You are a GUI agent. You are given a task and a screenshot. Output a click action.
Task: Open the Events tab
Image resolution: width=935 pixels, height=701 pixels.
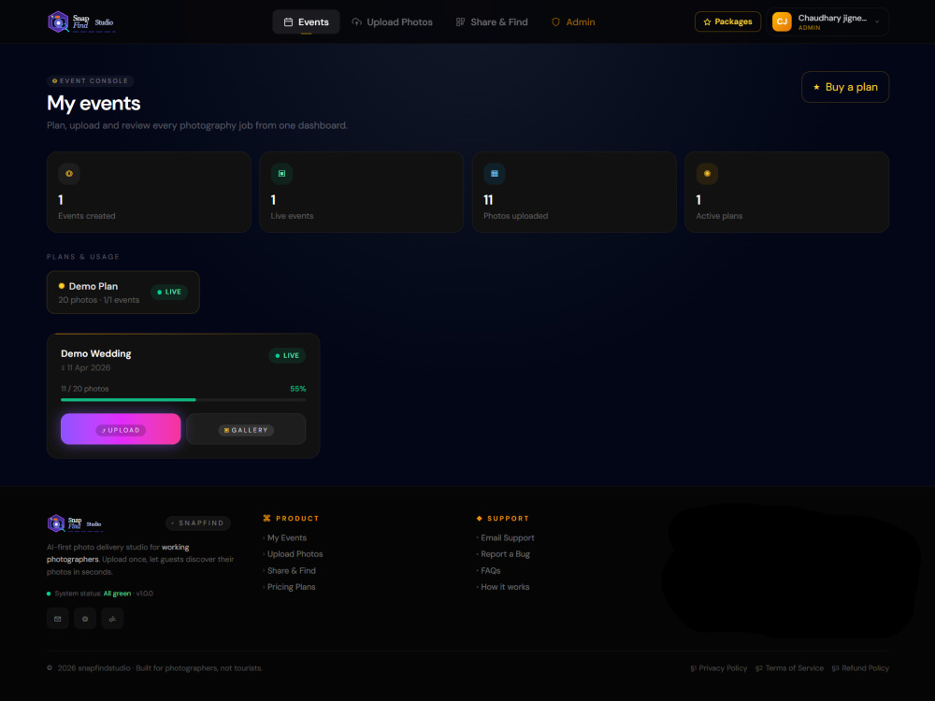pyautogui.click(x=306, y=22)
